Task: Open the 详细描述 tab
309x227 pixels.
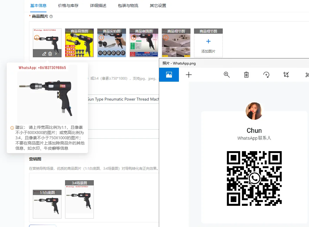Action: click(98, 6)
